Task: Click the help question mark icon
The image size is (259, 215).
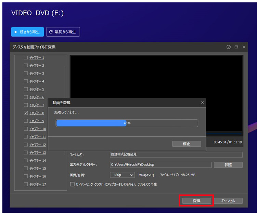Action: point(229,47)
